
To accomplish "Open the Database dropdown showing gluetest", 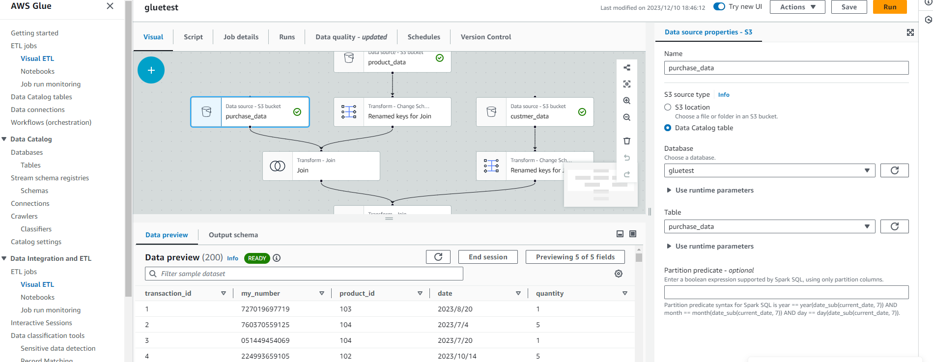I will pyautogui.click(x=769, y=170).
